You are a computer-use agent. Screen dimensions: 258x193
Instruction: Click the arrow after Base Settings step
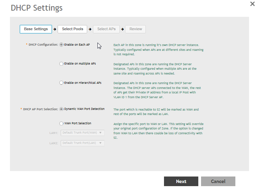click(x=55, y=29)
